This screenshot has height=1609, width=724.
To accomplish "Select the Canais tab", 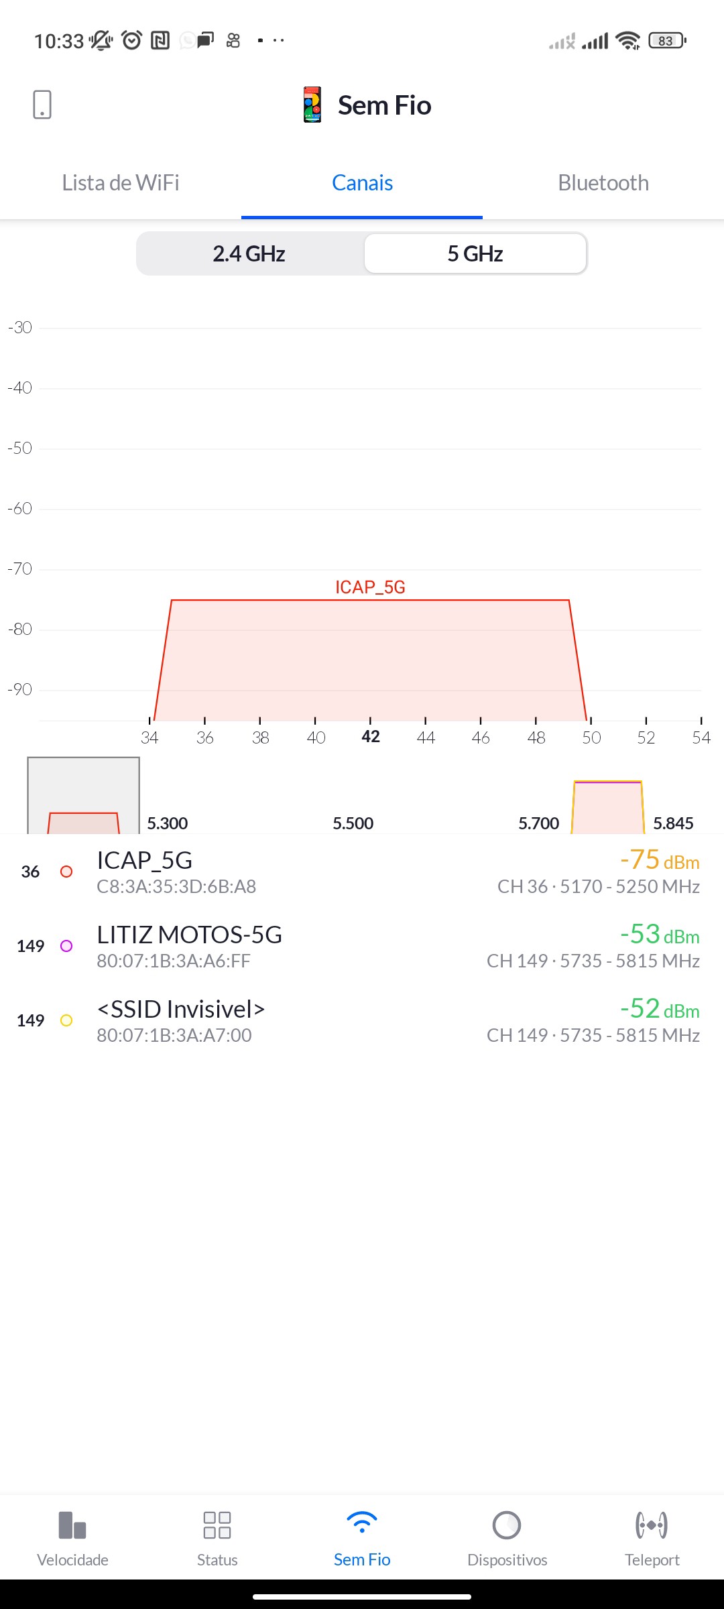I will [x=362, y=183].
